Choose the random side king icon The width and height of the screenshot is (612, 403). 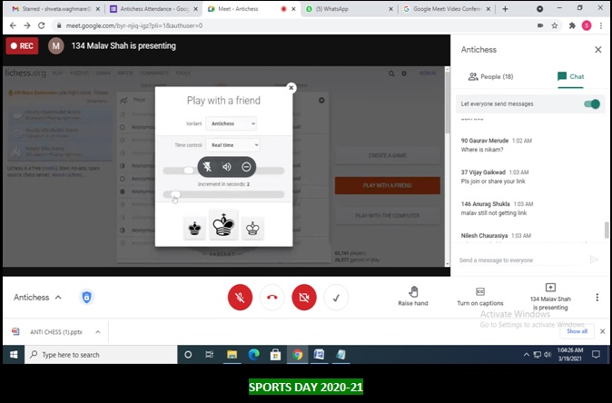point(223,225)
